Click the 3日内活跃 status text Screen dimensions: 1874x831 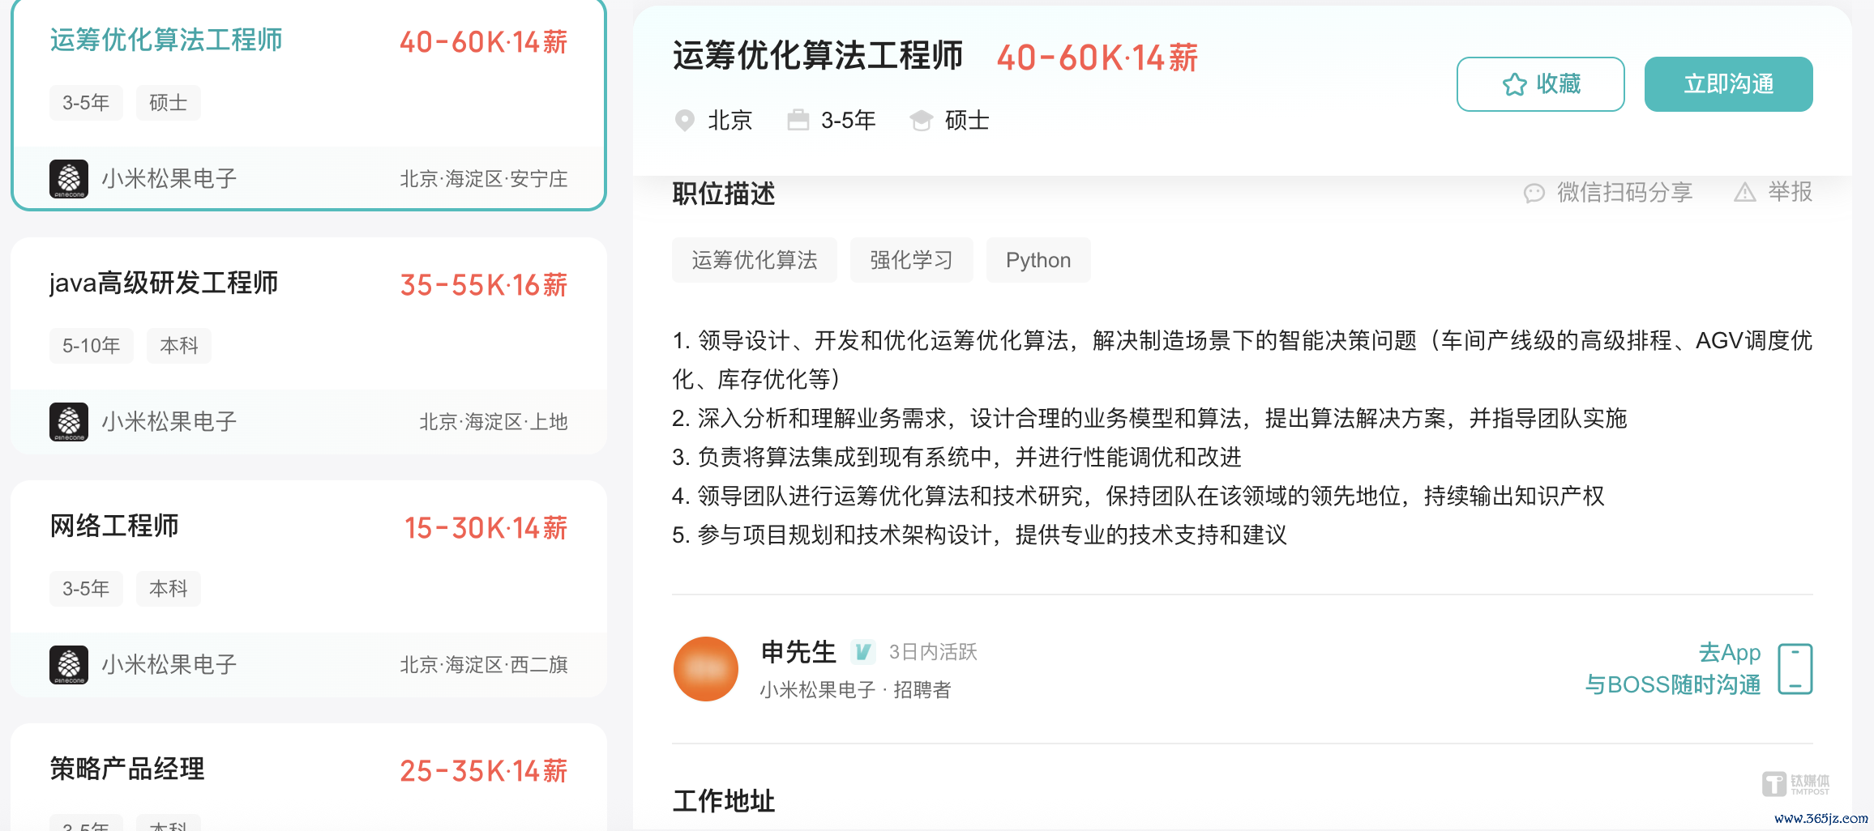pyautogui.click(x=933, y=652)
